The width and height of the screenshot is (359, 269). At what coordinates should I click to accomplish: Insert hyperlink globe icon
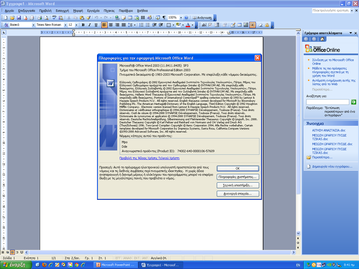(x=117, y=18)
